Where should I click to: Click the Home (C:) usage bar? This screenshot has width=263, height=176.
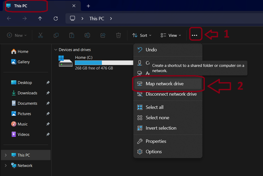point(104,62)
